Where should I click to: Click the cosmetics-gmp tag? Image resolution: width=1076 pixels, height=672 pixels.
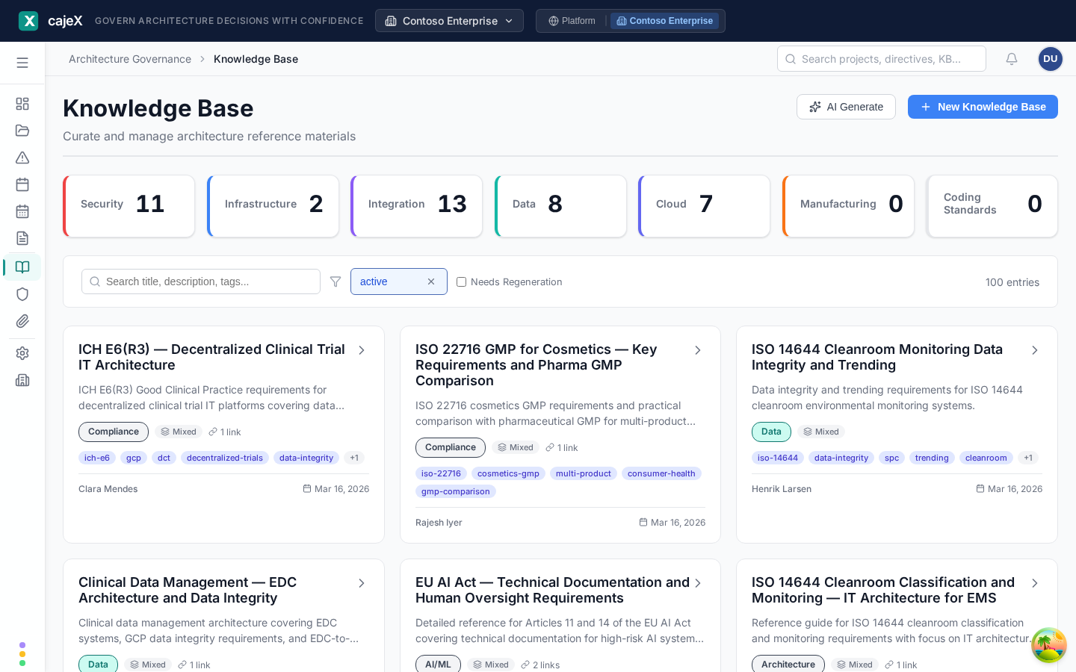click(508, 473)
